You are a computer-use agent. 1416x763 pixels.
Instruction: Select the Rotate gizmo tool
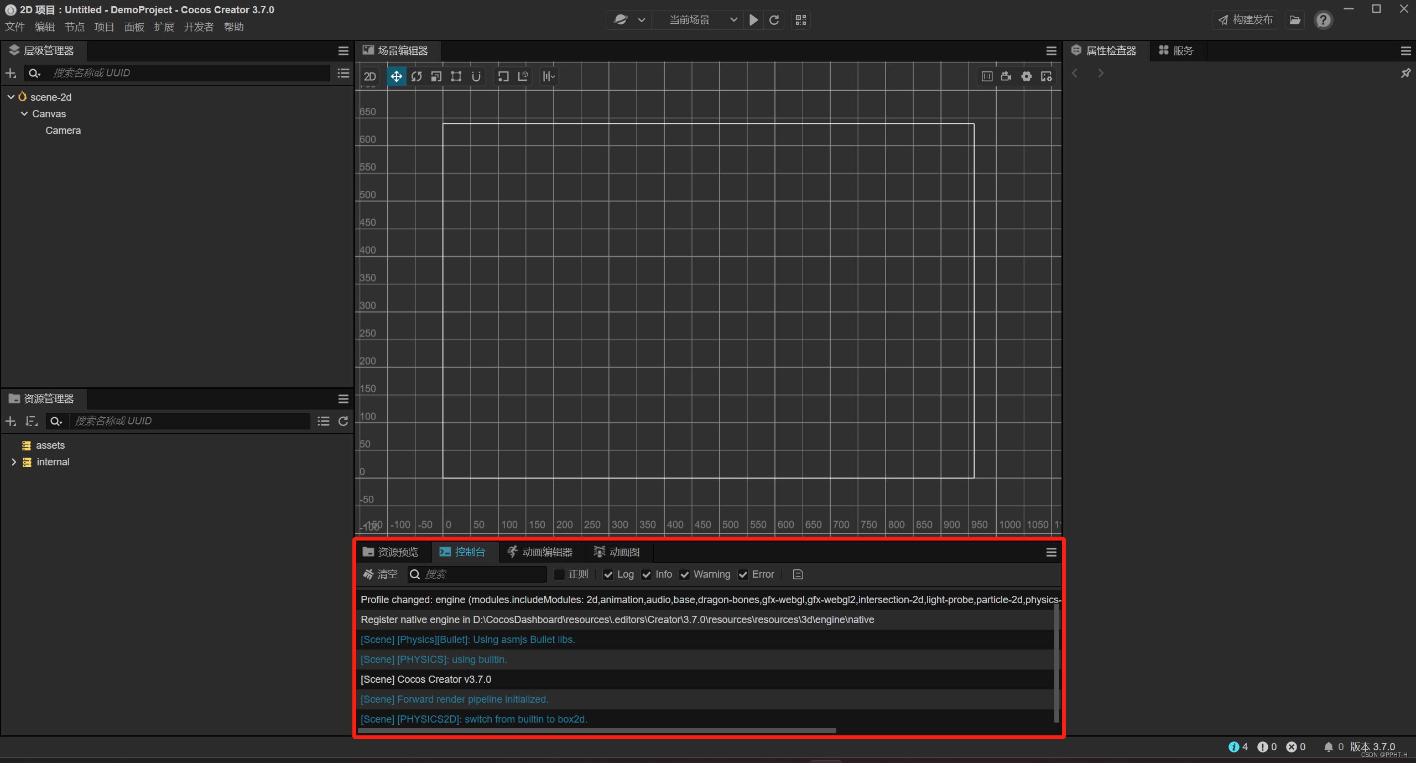(417, 76)
